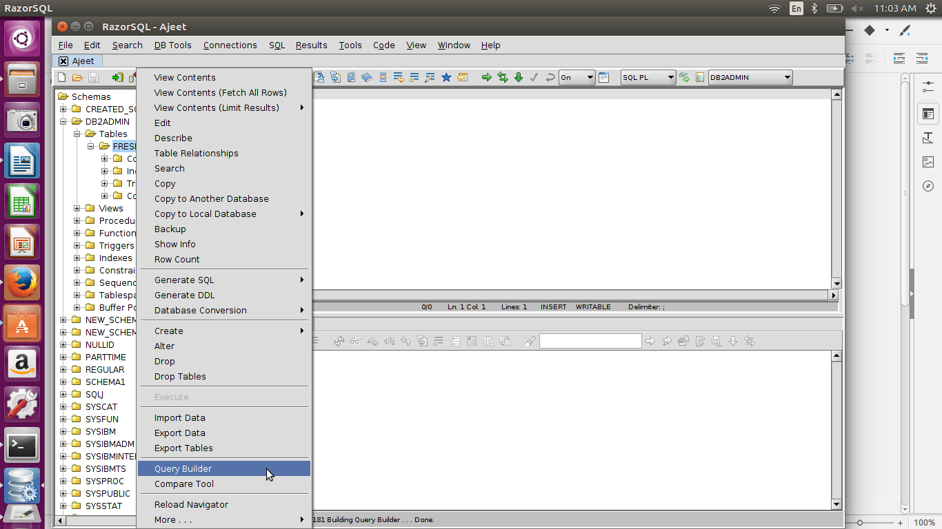The image size is (942, 529).
Task: Collapse the Tables folder node
Action: tap(77, 134)
